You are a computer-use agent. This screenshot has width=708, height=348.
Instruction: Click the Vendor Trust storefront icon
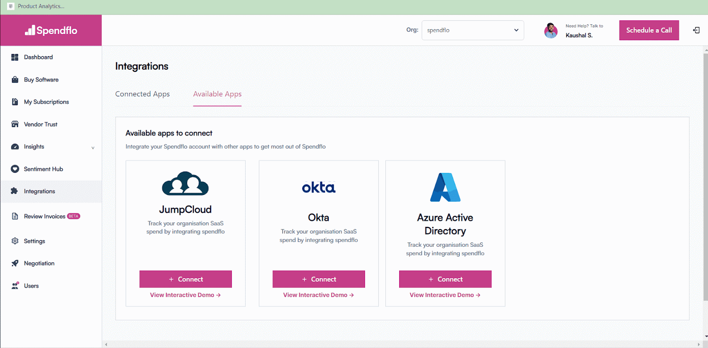(15, 124)
